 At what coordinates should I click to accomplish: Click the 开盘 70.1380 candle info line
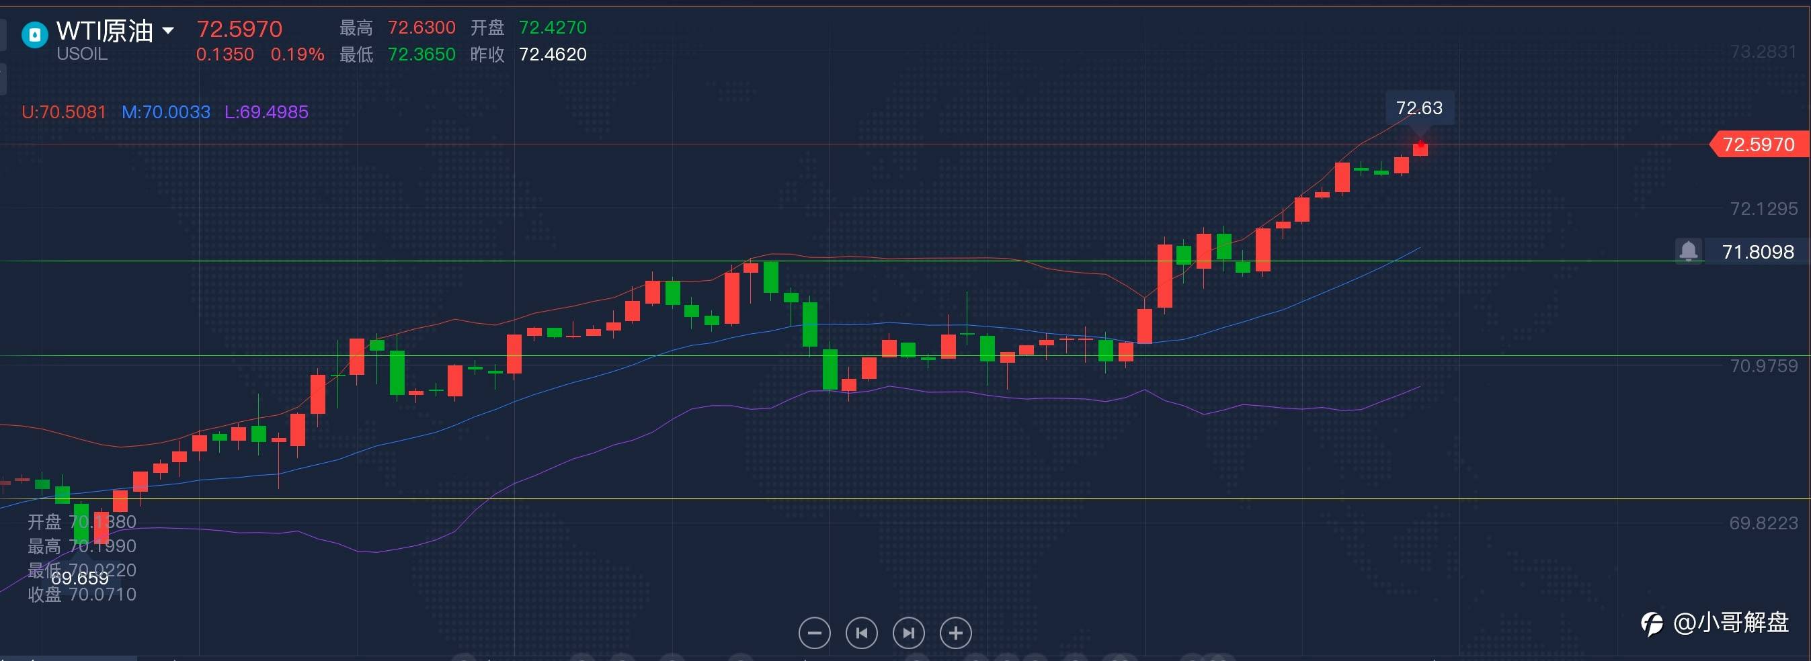click(x=82, y=522)
